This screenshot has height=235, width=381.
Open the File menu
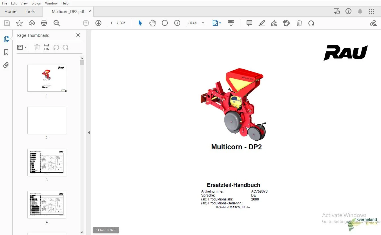tap(5, 3)
